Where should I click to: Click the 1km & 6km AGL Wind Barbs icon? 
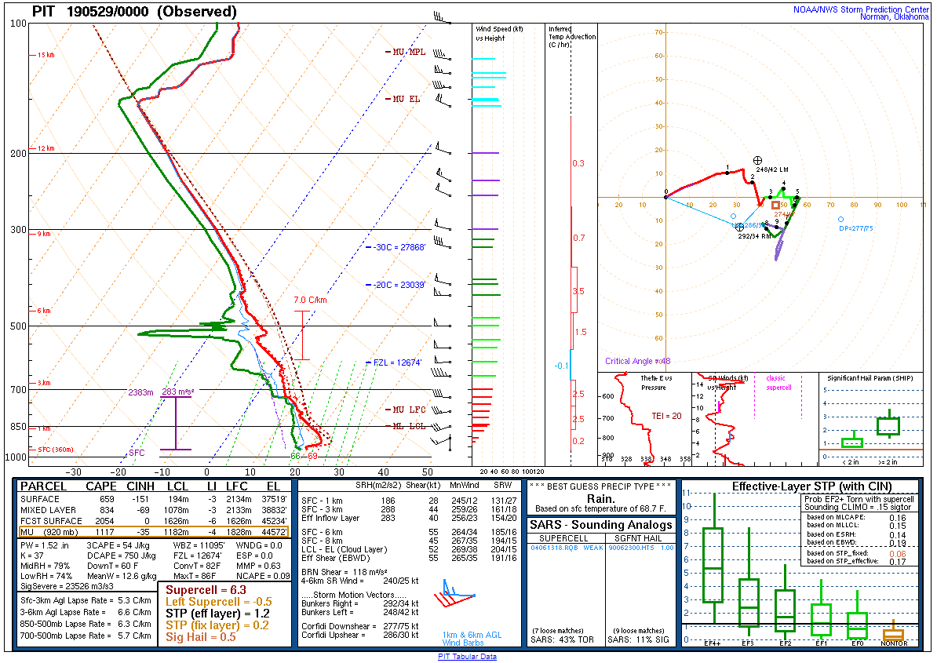click(x=458, y=593)
